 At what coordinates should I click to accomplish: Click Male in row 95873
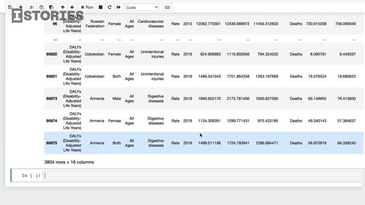(x=116, y=99)
